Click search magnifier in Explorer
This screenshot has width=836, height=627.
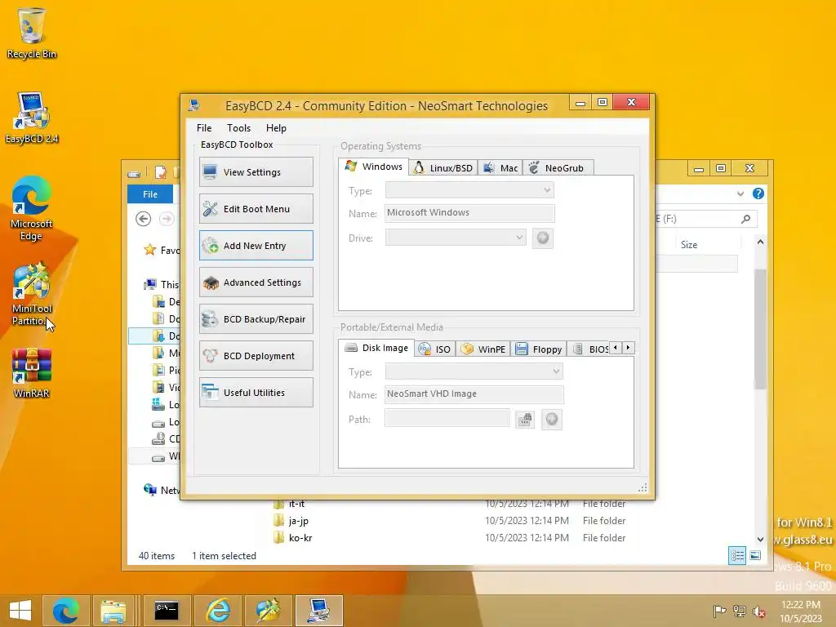[x=746, y=219]
